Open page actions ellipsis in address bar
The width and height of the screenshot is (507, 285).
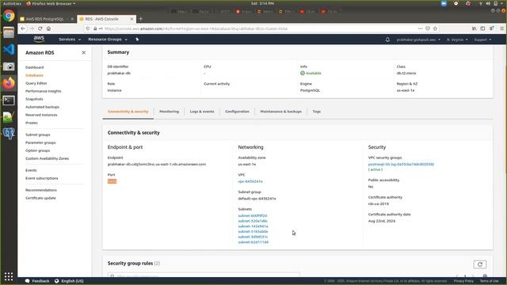[420, 28]
